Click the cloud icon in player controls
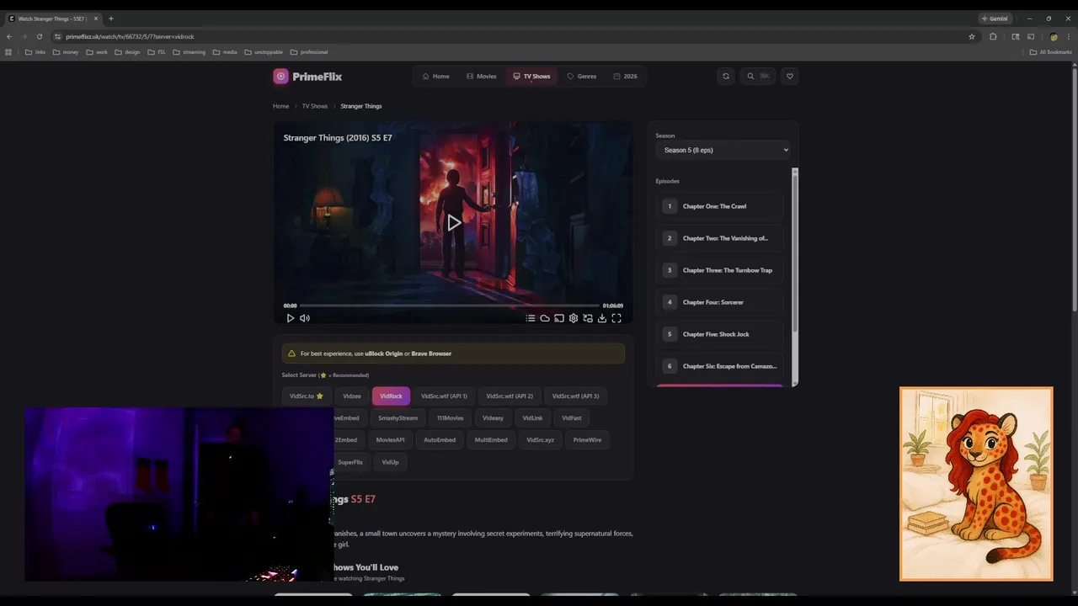The height and width of the screenshot is (606, 1078). pos(545,318)
